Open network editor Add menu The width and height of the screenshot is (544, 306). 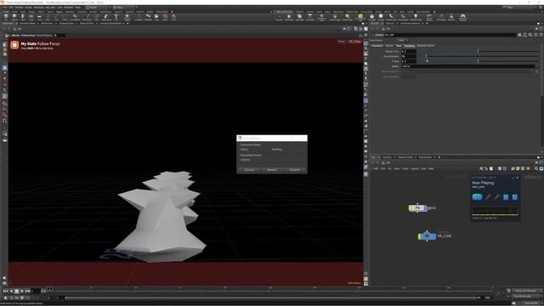[376, 168]
